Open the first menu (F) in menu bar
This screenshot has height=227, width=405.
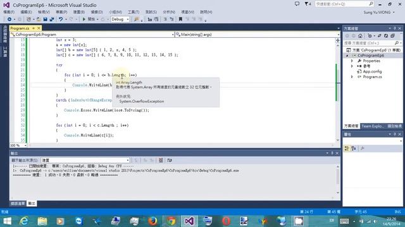9,12
